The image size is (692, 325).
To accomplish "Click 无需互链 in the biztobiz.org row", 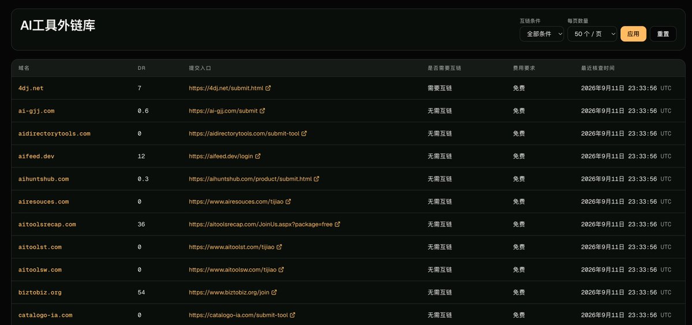I will coord(440,292).
